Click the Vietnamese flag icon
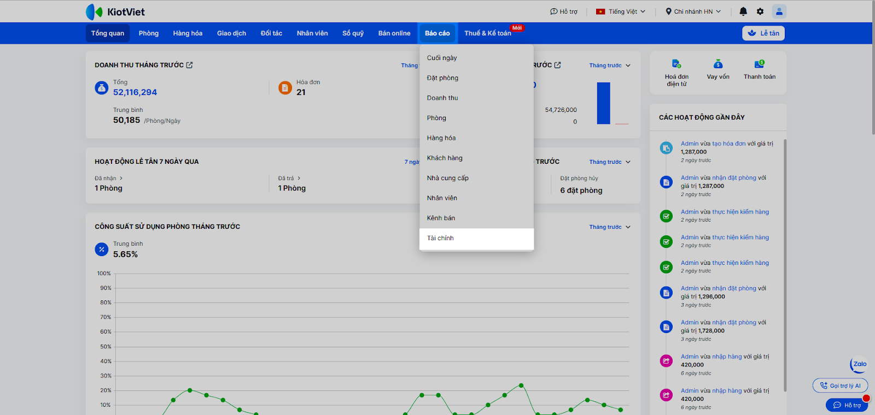The width and height of the screenshot is (875, 415). click(600, 11)
